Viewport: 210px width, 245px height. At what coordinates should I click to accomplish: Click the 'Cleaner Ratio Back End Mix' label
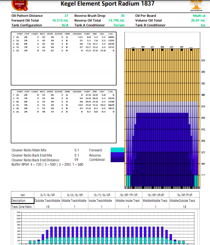32,155
